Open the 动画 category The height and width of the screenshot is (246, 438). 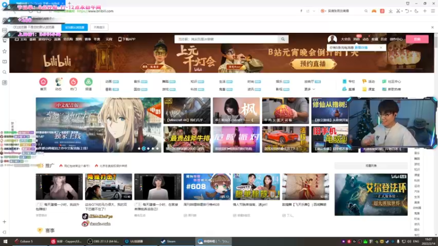[108, 81]
